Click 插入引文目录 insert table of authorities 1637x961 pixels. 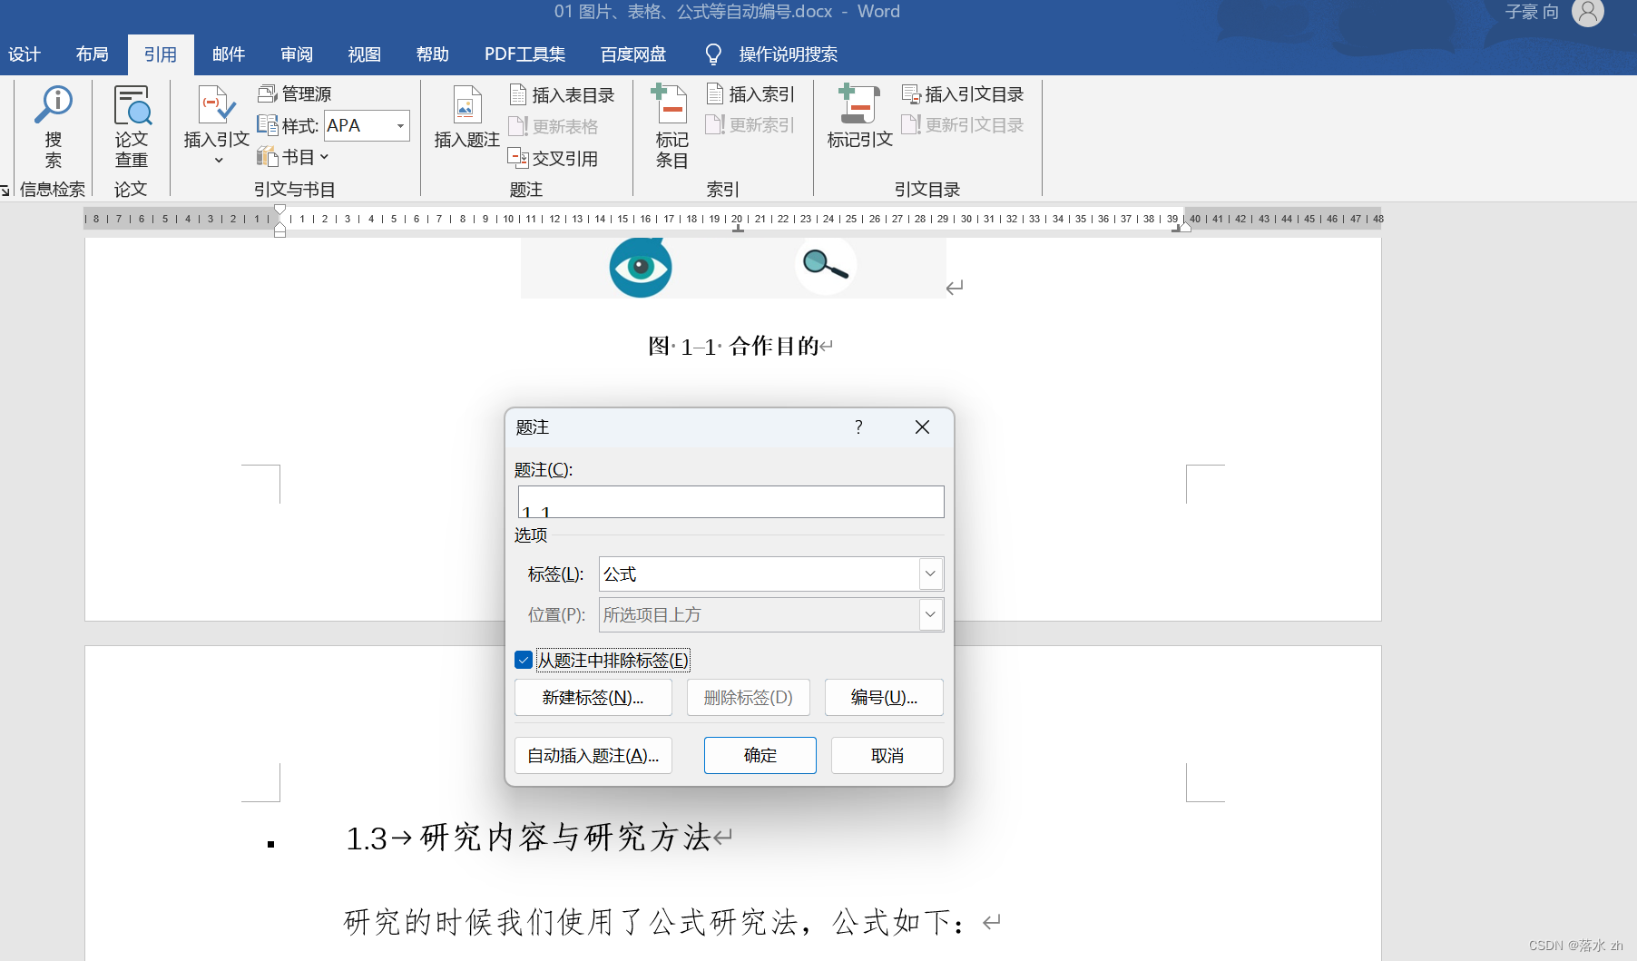coord(963,94)
